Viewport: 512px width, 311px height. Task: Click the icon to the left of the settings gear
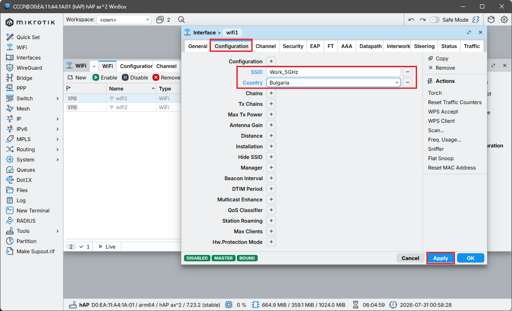tap(491, 20)
